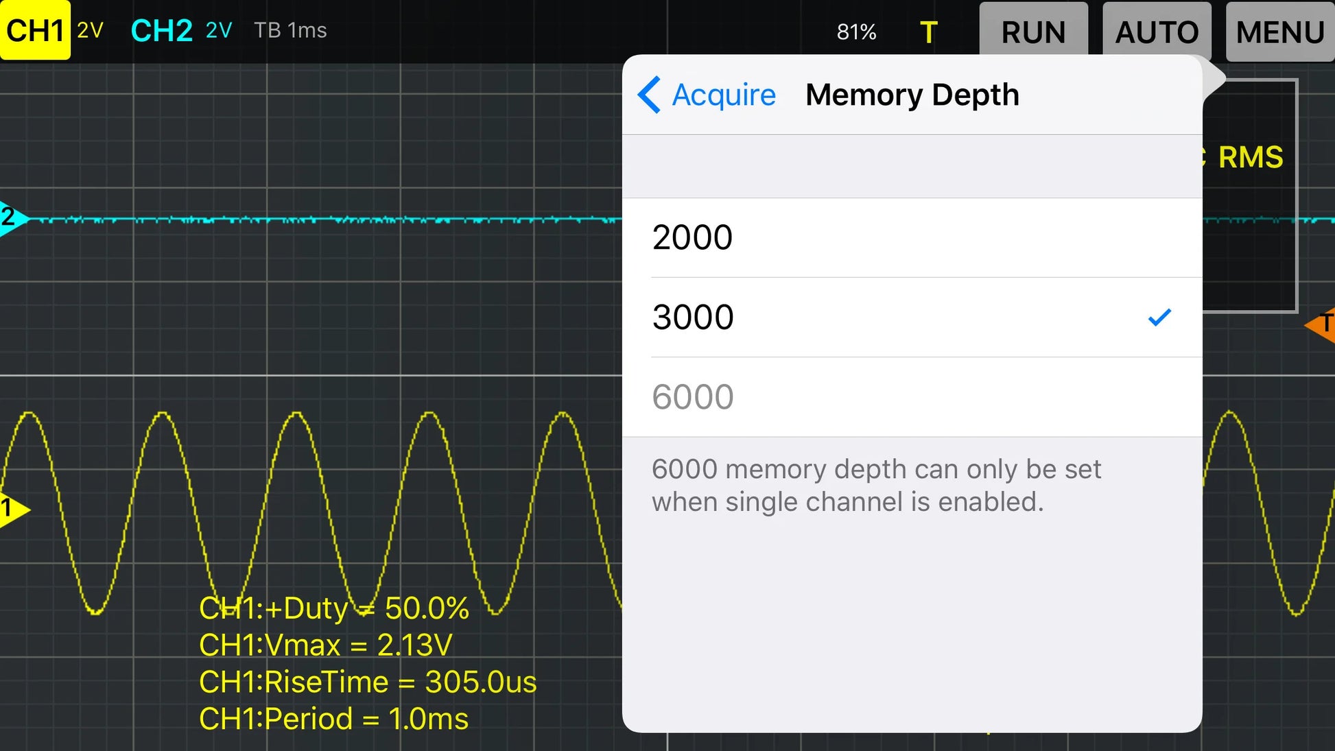Image resolution: width=1335 pixels, height=751 pixels.
Task: Toggle the CH2 channel label
Action: [161, 31]
